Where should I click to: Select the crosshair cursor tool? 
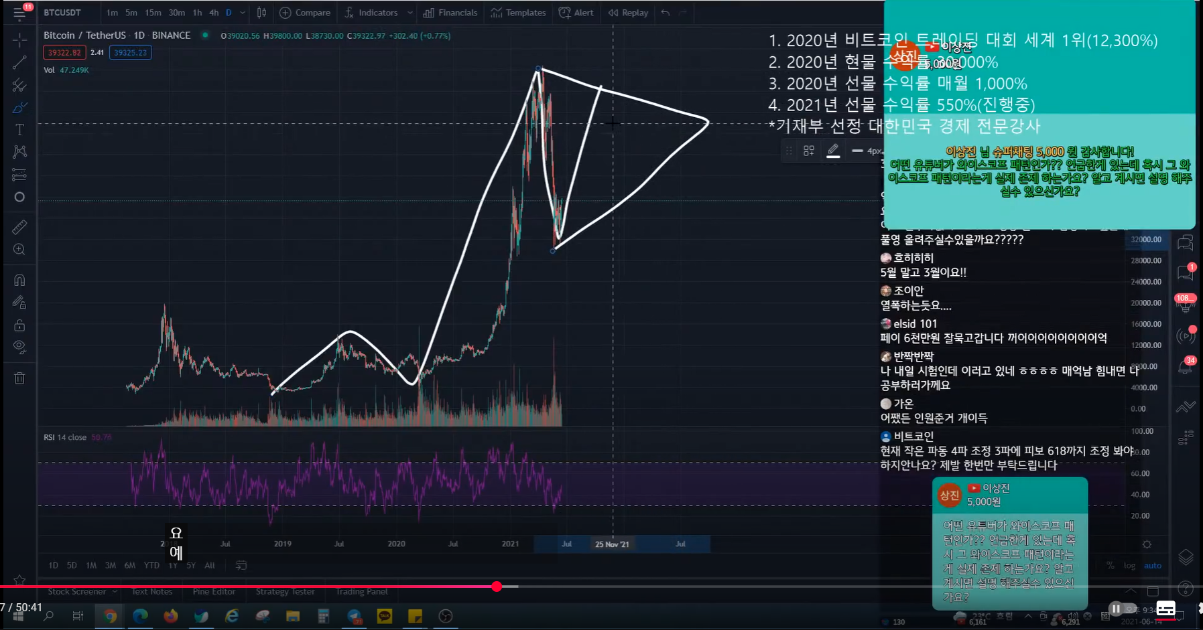[x=19, y=41]
